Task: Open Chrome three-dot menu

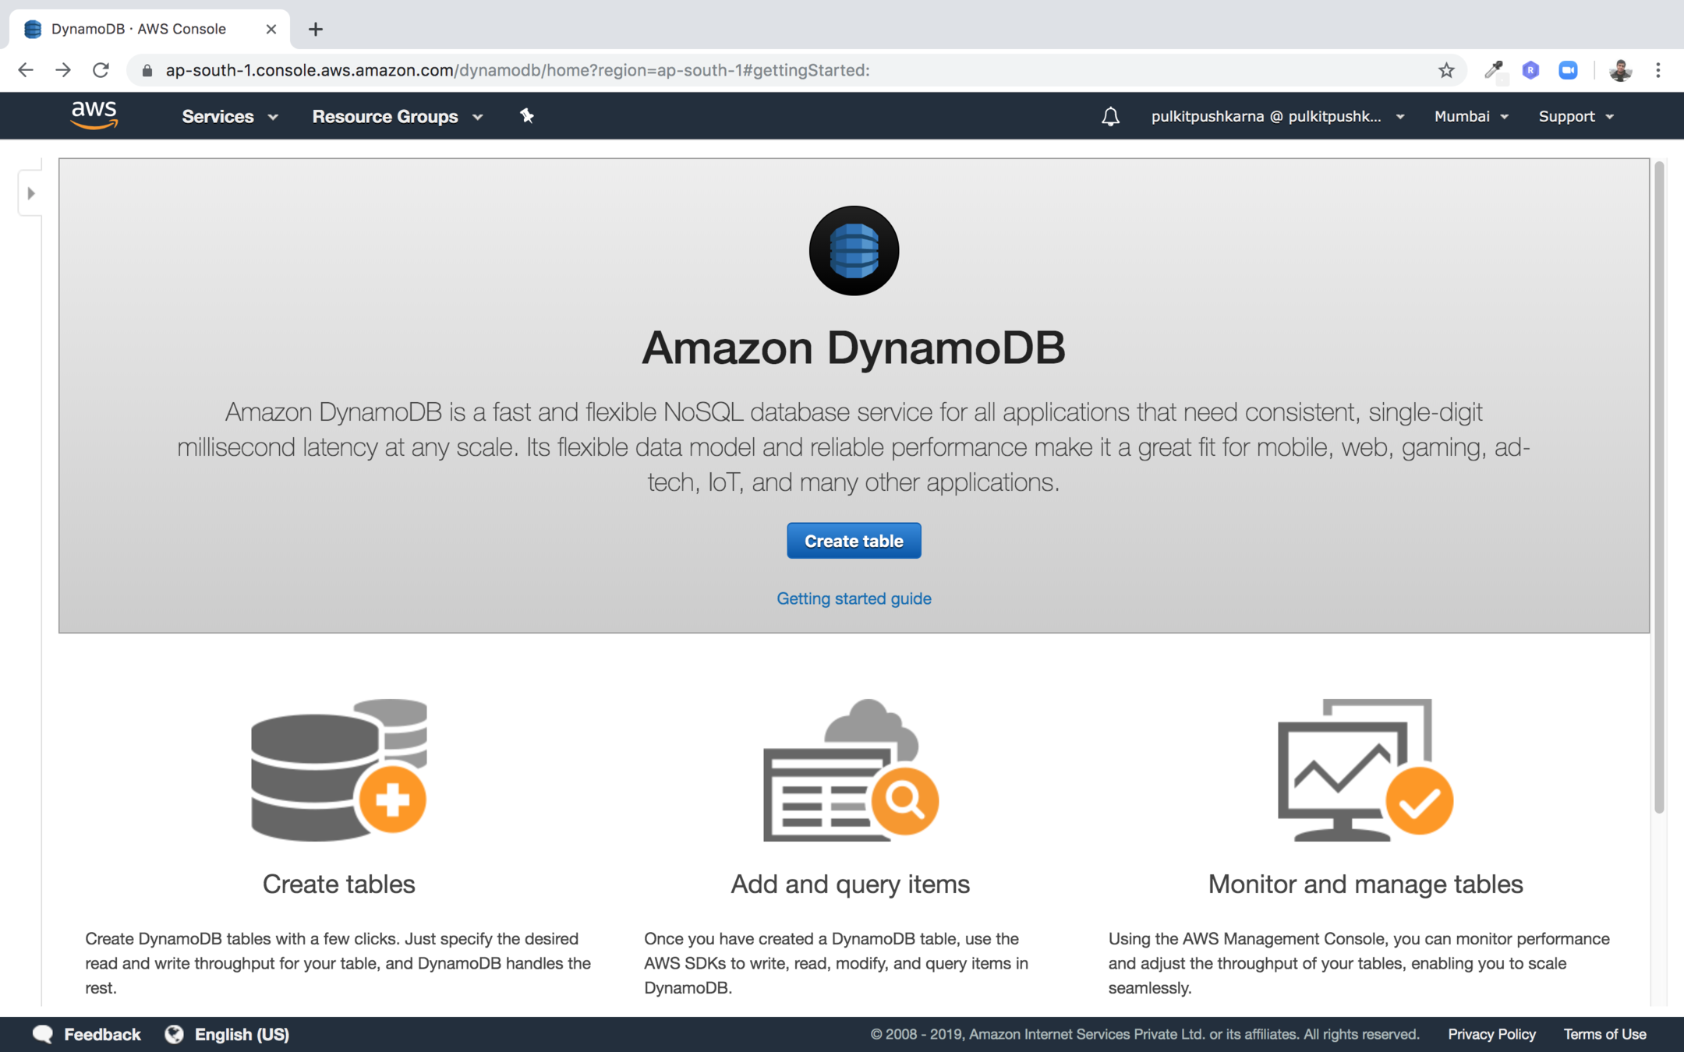Action: [1658, 70]
